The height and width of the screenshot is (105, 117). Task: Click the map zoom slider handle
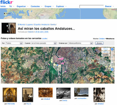point(112,62)
